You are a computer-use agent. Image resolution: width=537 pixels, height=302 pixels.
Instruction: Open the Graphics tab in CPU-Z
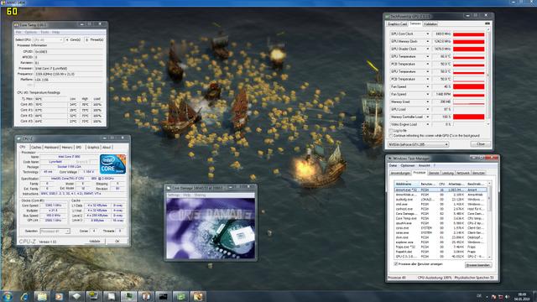pos(93,148)
